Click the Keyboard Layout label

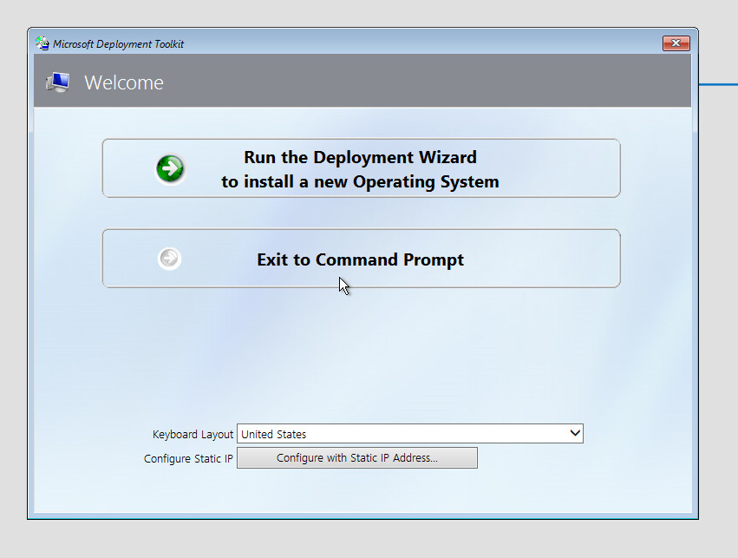192,434
